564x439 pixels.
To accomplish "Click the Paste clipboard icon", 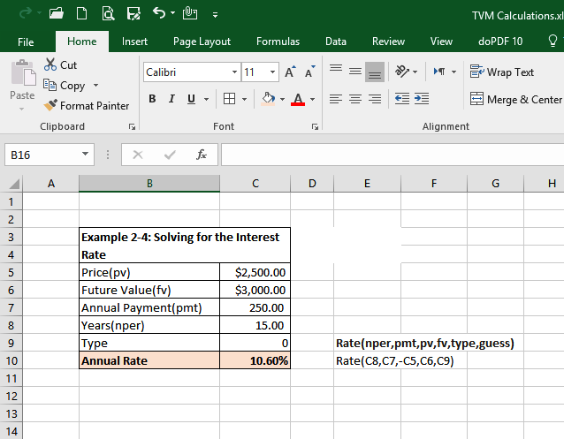I will pyautogui.click(x=23, y=73).
